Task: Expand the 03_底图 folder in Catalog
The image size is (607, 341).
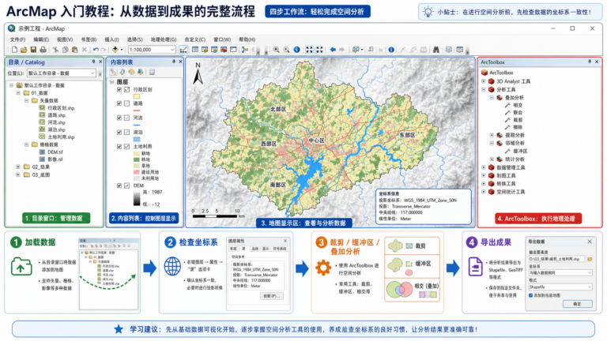Action: coord(18,174)
